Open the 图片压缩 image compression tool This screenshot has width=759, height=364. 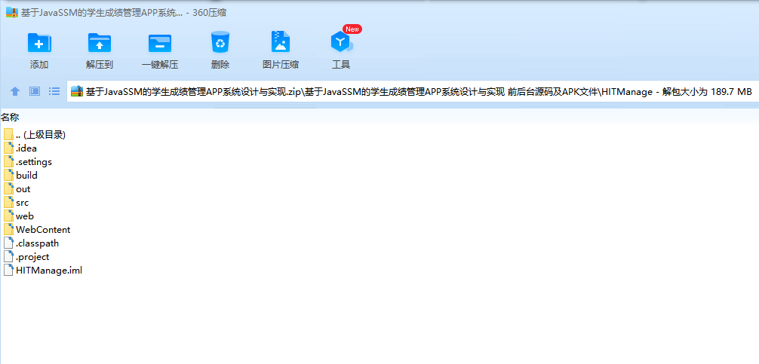[280, 41]
